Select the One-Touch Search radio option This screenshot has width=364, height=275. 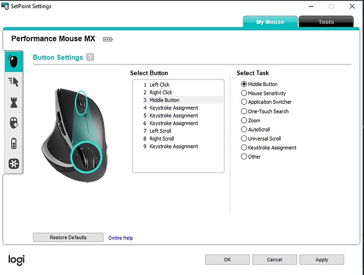(244, 111)
